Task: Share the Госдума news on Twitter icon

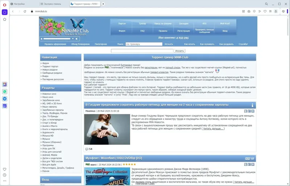Action: tap(246, 111)
